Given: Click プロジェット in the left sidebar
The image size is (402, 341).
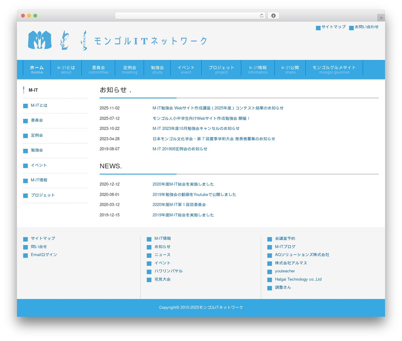Looking at the screenshot, I should click(x=43, y=195).
